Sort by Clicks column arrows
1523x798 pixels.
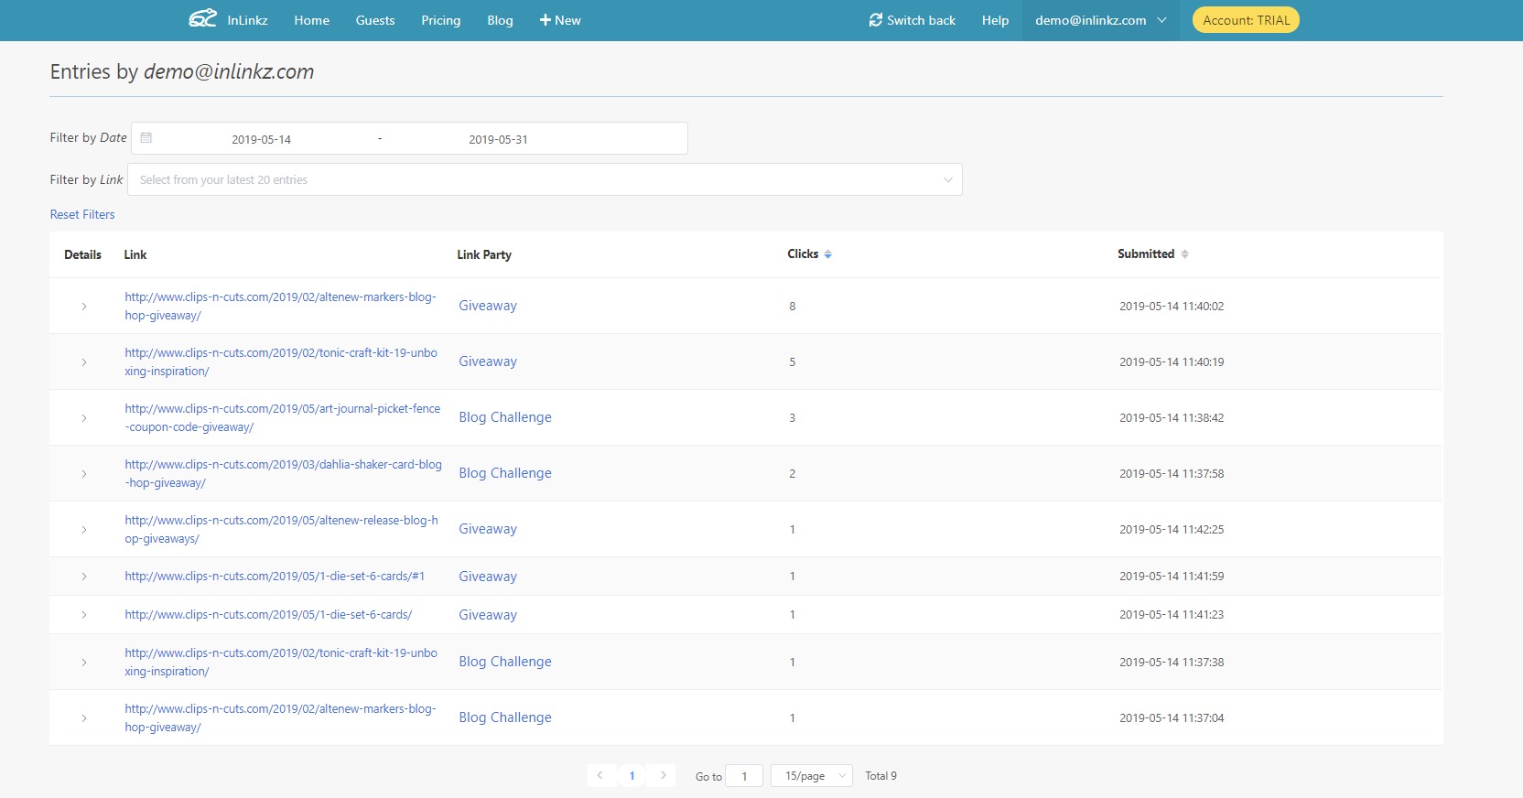click(x=827, y=254)
